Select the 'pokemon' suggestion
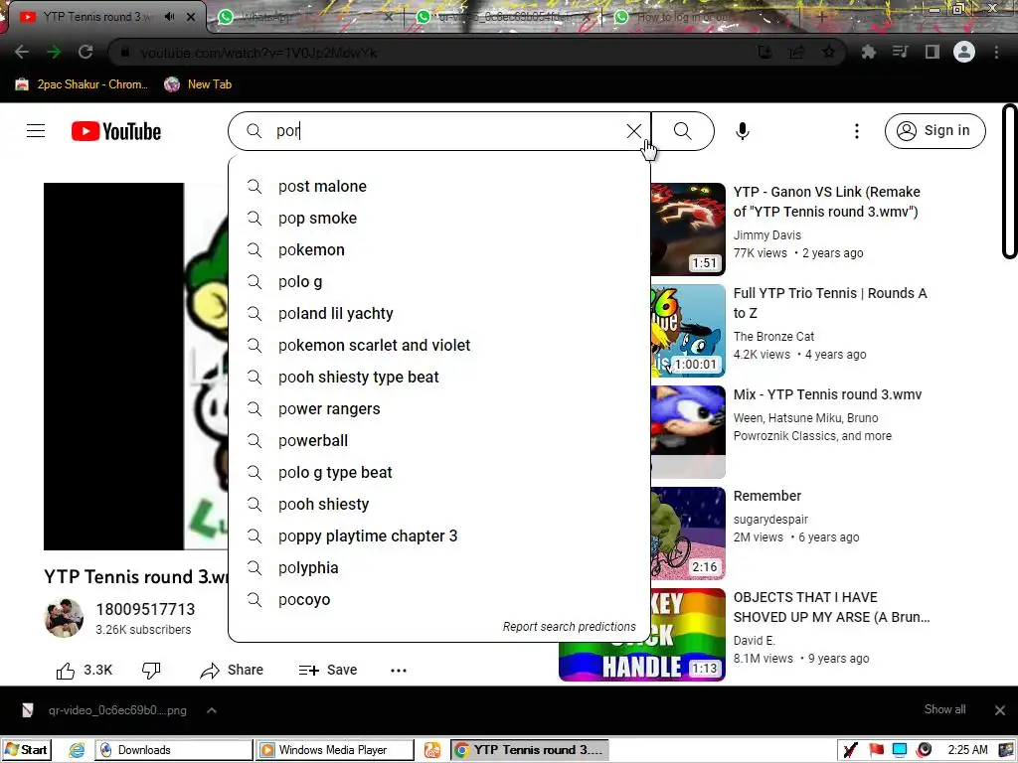Screen dimensions: 1018x763 point(438,249)
